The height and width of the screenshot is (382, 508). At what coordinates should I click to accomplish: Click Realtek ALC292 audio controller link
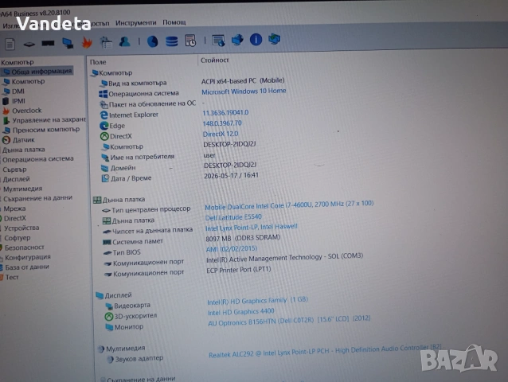[325, 351]
